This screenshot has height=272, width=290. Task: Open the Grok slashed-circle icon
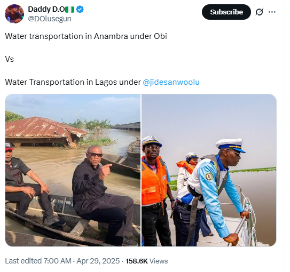(259, 12)
